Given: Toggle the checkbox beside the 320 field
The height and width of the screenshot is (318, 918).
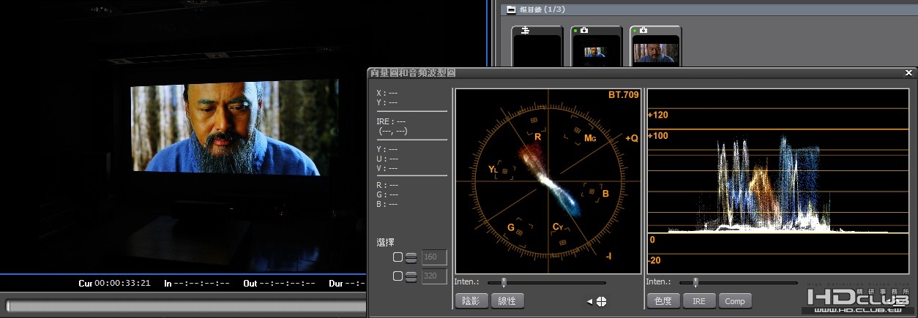Looking at the screenshot, I should point(398,276).
